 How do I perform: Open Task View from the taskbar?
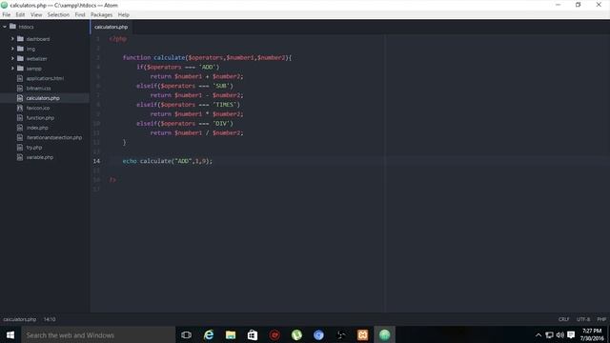[187, 334]
